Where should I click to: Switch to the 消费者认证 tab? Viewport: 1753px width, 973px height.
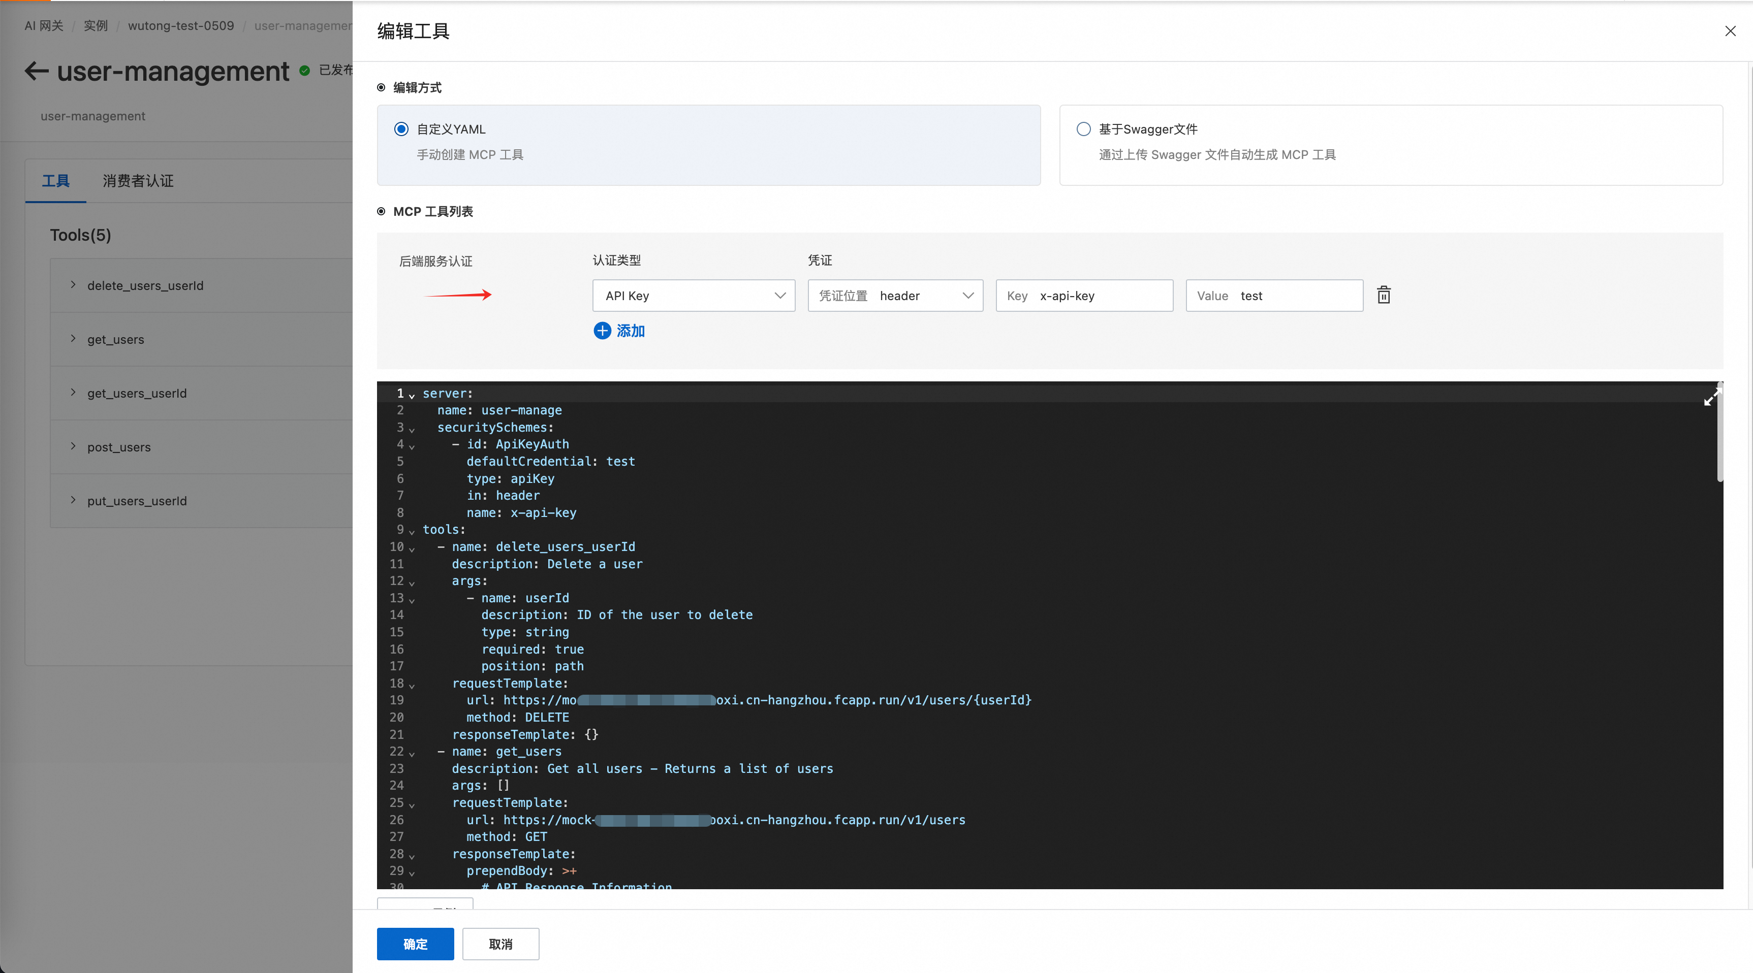[x=138, y=181]
